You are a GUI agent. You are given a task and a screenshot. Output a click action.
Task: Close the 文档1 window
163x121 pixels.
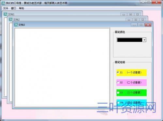[138, 14]
